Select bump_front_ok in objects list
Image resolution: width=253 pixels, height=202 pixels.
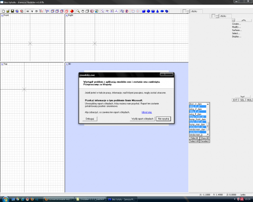tap(198, 117)
